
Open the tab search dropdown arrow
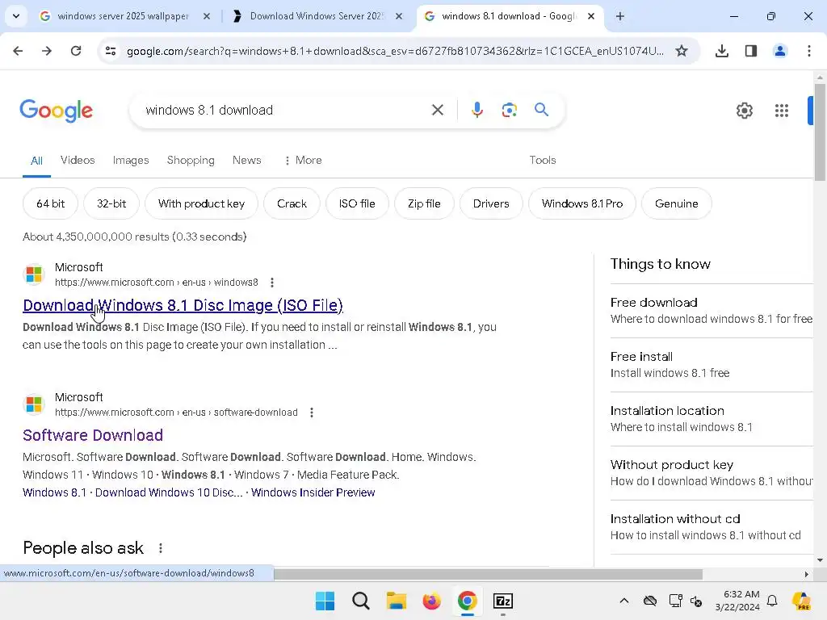(16, 16)
